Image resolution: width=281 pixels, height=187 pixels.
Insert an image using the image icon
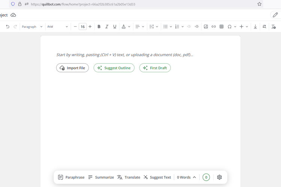(206, 27)
